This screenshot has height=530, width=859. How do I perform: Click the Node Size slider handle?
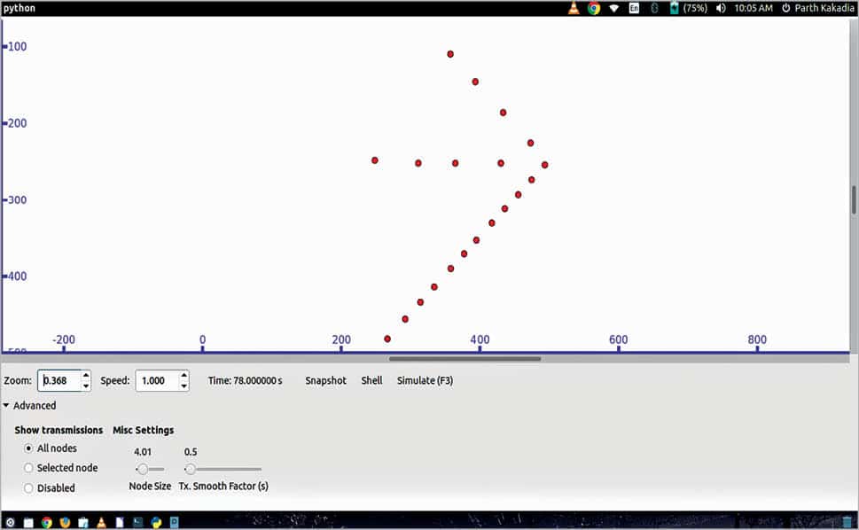(x=142, y=469)
